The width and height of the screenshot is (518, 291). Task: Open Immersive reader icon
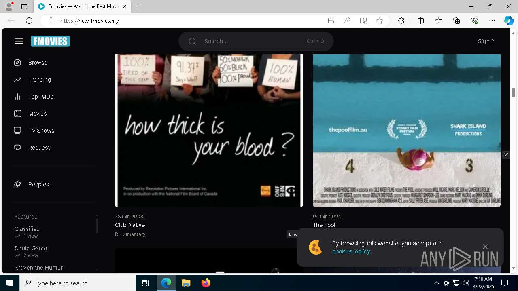click(363, 21)
